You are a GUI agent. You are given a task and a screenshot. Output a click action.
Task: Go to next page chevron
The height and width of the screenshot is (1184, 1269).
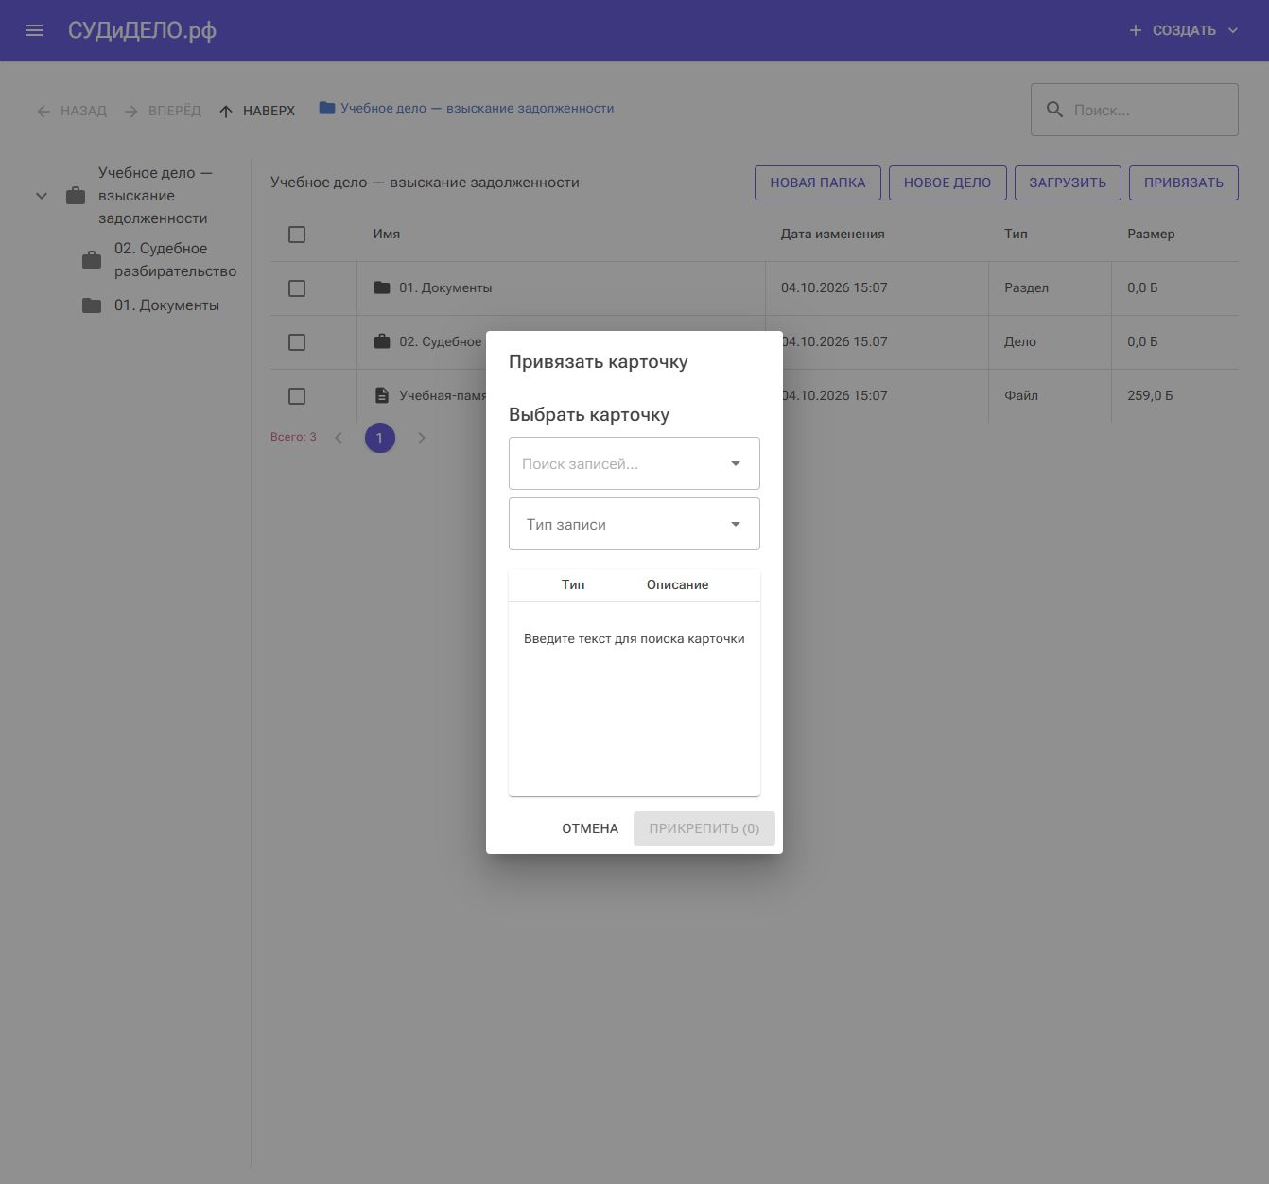(x=422, y=438)
